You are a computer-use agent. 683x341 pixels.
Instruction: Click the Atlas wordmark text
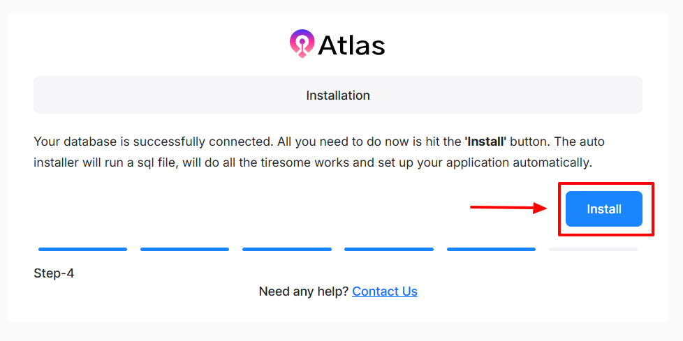pos(351,45)
